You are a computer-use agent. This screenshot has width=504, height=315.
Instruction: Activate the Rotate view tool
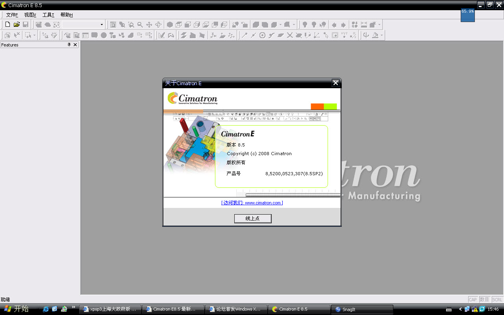click(x=158, y=24)
